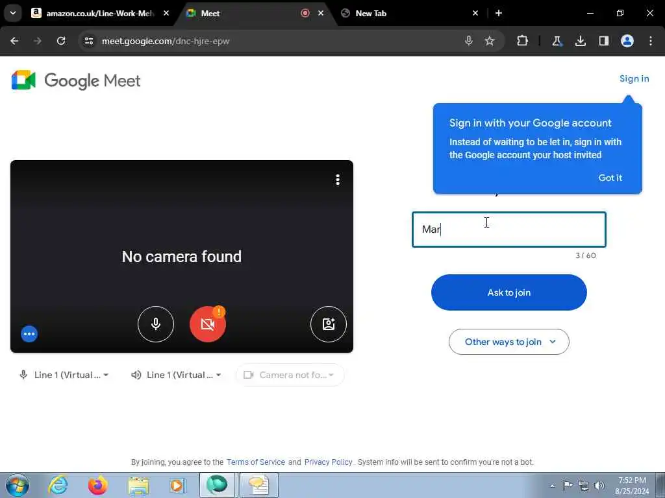Open the Chrome profile avatar

627,41
